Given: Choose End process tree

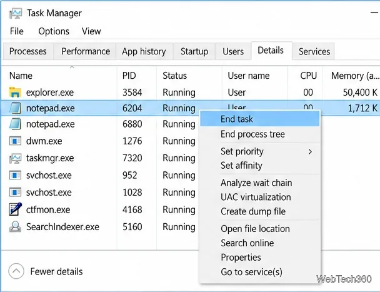Looking at the screenshot, I should [x=260, y=134].
